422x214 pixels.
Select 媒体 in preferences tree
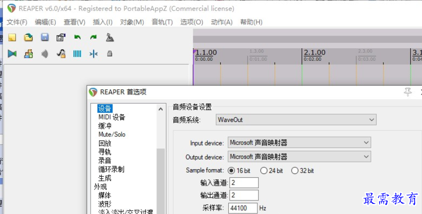(105, 195)
